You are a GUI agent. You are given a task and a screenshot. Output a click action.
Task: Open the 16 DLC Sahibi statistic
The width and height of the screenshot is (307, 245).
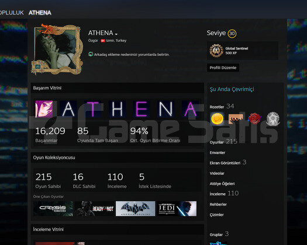tap(84, 181)
